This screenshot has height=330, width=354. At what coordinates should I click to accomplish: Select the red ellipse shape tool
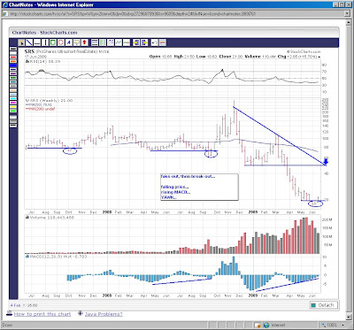[x=61, y=42]
